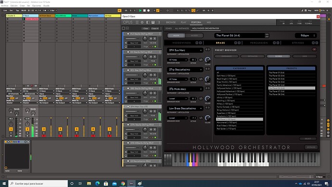The height and width of the screenshot is (187, 332).
Task: Click the edit pencil button for 2FH Sus Marc
Action: (201, 60)
